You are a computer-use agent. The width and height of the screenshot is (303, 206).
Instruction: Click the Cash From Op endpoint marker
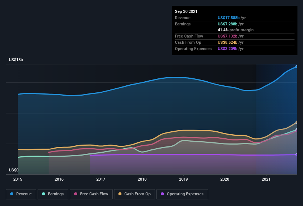(297, 122)
